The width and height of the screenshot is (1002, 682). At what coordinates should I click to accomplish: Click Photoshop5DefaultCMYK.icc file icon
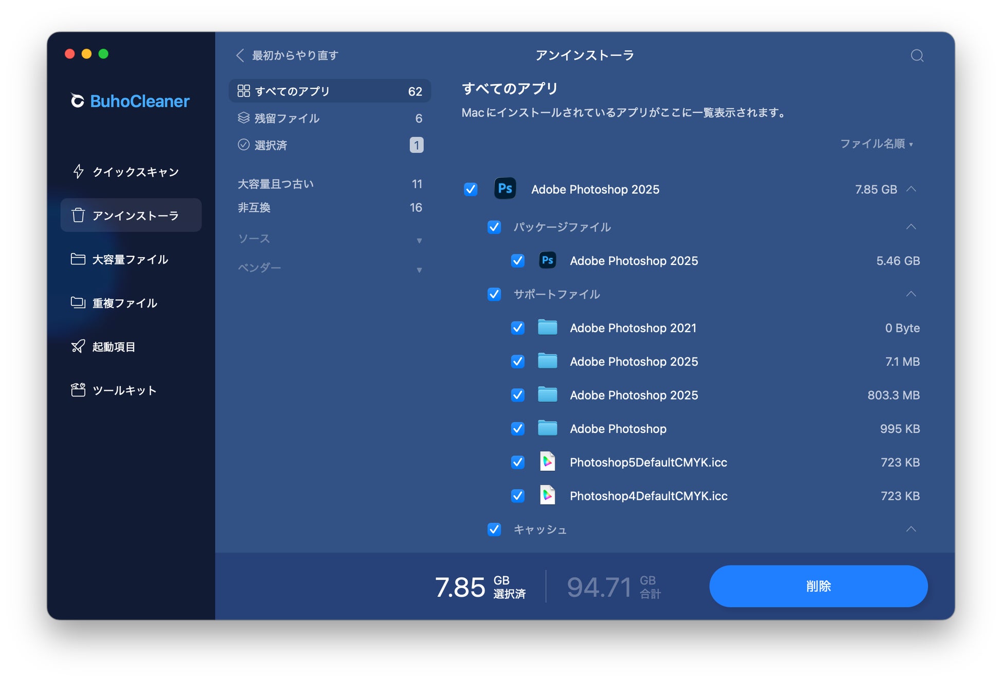click(x=547, y=462)
